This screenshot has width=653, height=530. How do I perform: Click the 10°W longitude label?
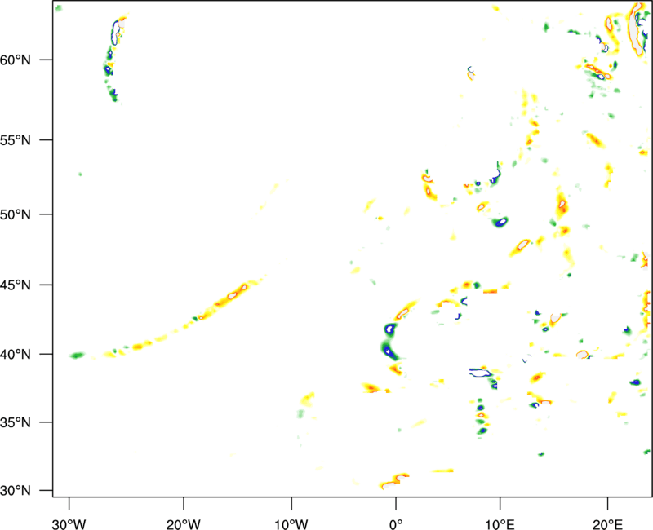[x=291, y=524]
